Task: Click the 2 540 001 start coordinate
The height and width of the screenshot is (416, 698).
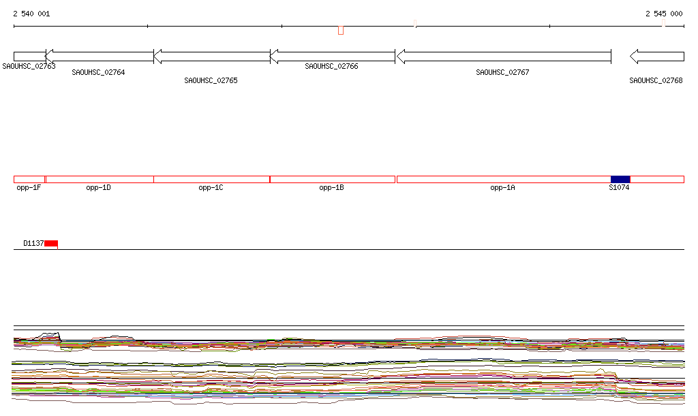Action: pyautogui.click(x=31, y=14)
